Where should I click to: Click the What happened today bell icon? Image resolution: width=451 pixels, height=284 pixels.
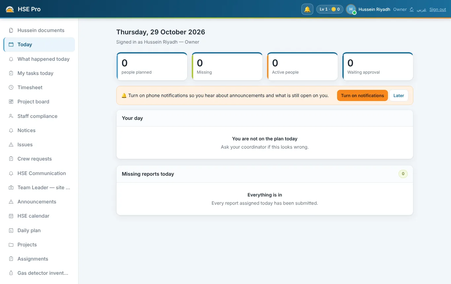(11, 59)
